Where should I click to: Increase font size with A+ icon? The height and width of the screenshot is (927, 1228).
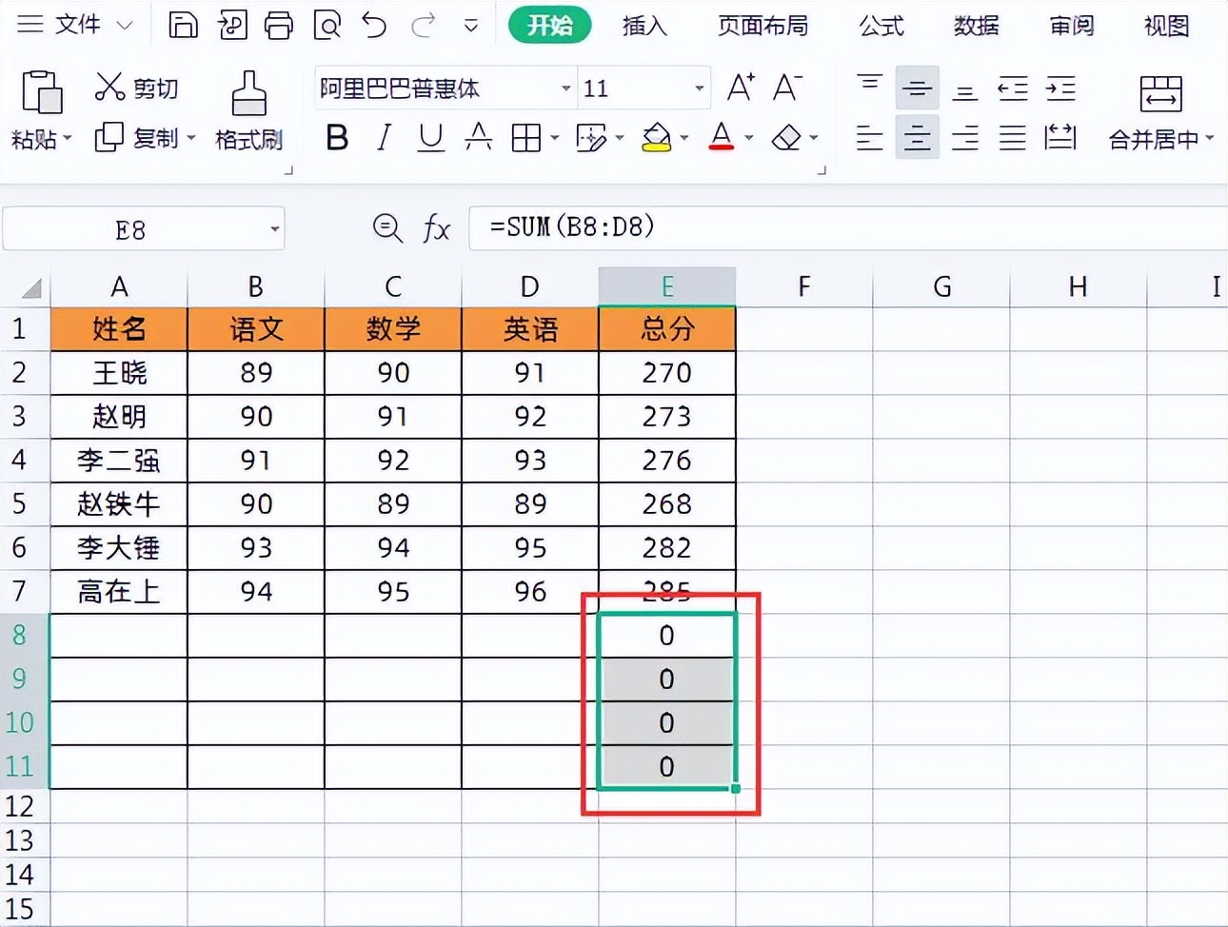[x=741, y=88]
